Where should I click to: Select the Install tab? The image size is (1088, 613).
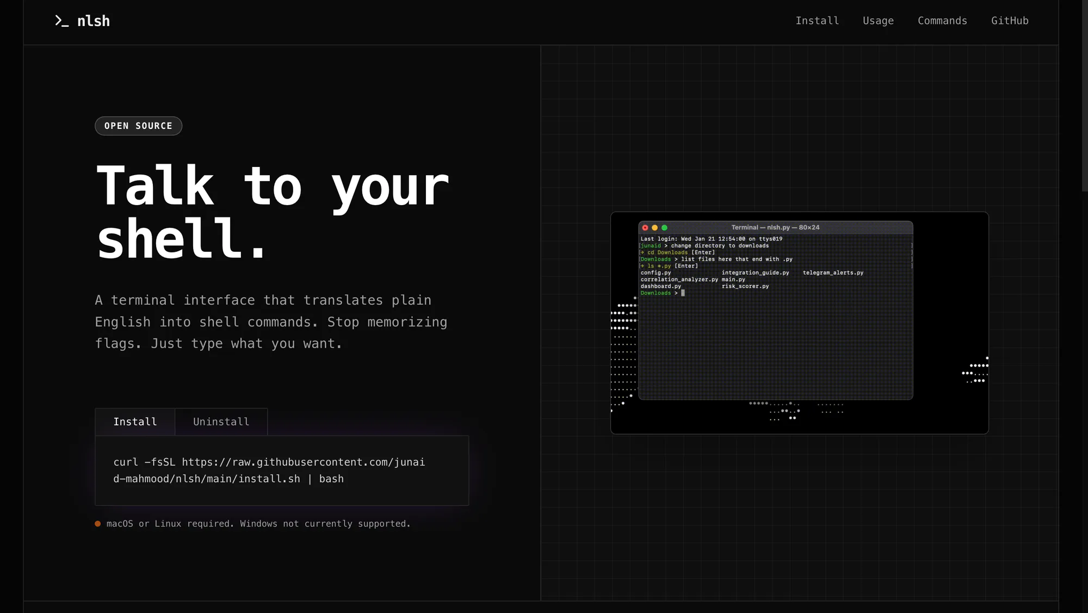134,422
